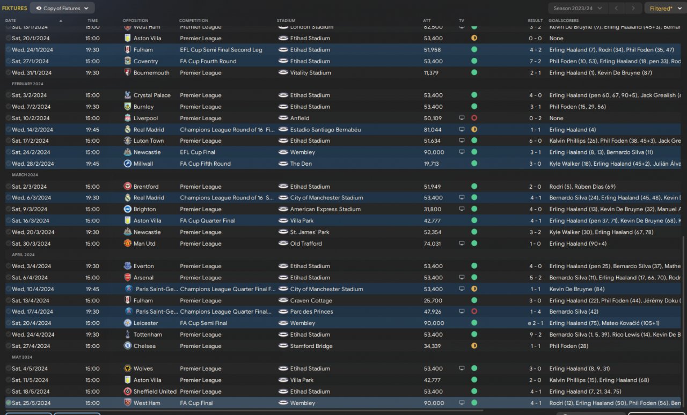
Task: Sort by the Goalscorers column header
Action: click(x=564, y=21)
